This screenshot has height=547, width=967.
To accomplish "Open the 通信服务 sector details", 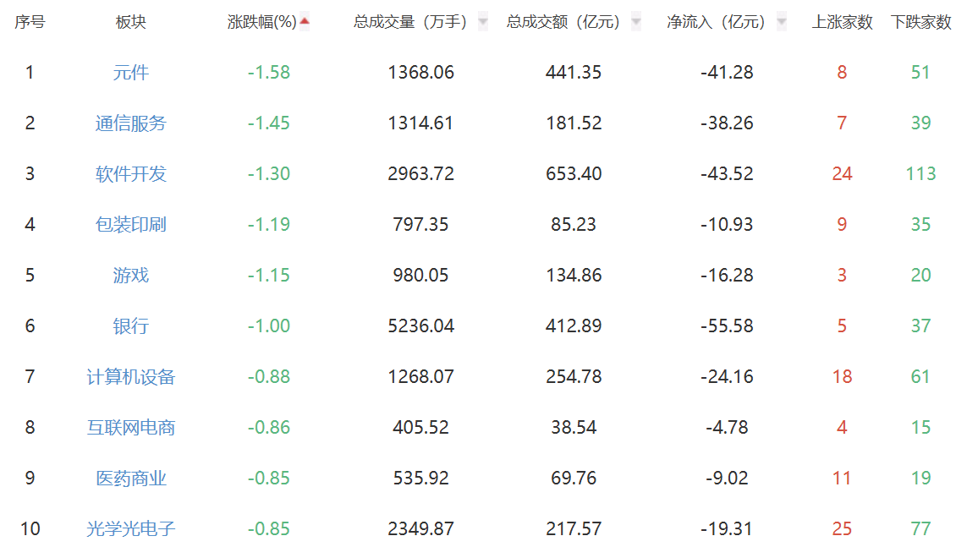I will pyautogui.click(x=132, y=123).
